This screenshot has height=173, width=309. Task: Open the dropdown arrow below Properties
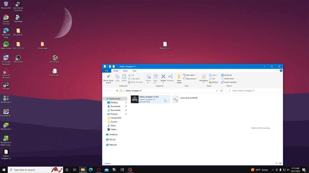point(204,83)
